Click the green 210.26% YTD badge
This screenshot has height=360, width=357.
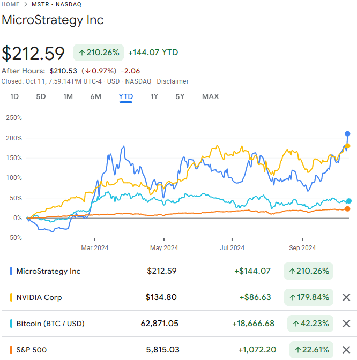pos(99,52)
